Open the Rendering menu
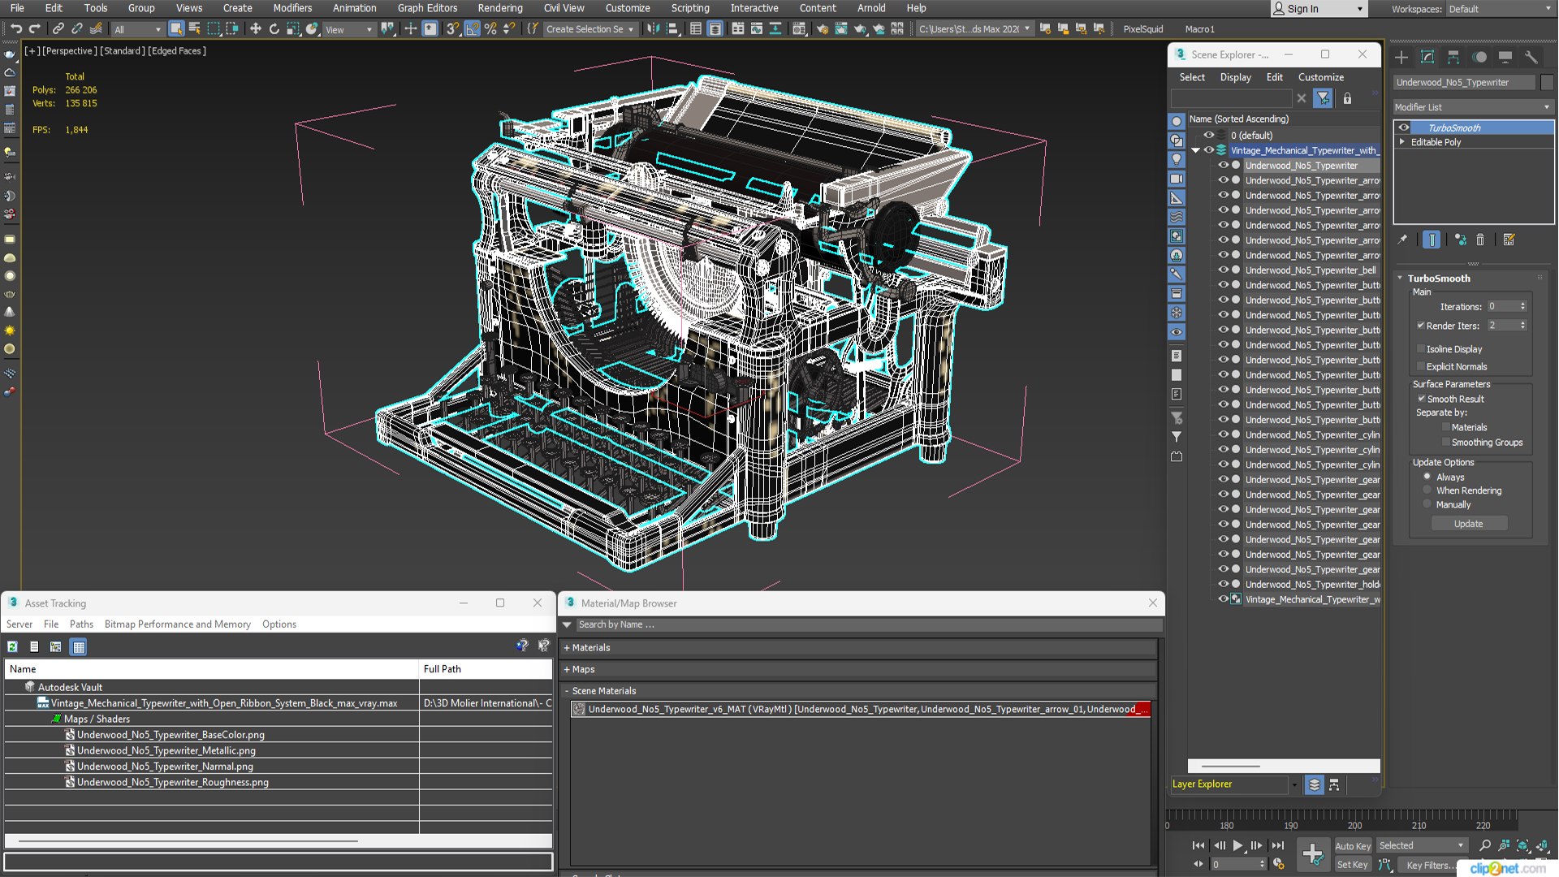This screenshot has width=1559, height=877. tap(499, 8)
